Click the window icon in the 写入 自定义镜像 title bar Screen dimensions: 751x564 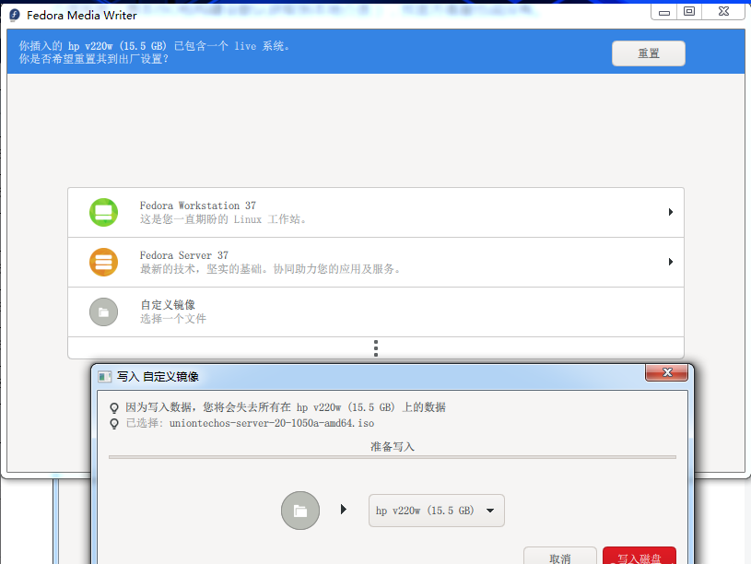(x=104, y=377)
